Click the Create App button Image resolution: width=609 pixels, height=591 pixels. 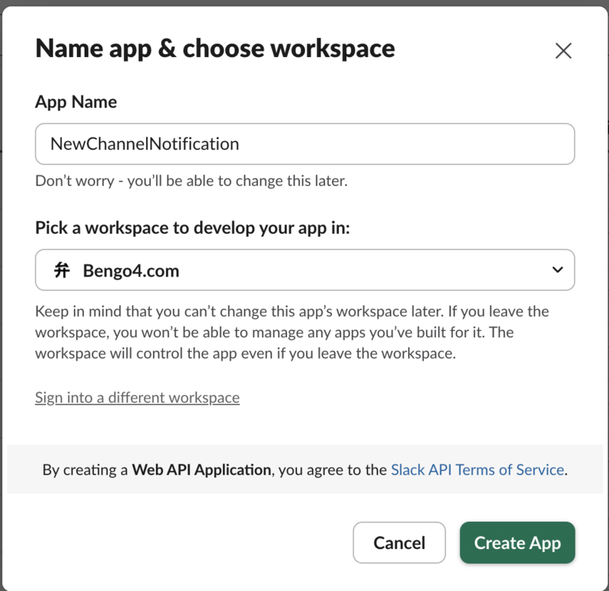click(x=518, y=542)
